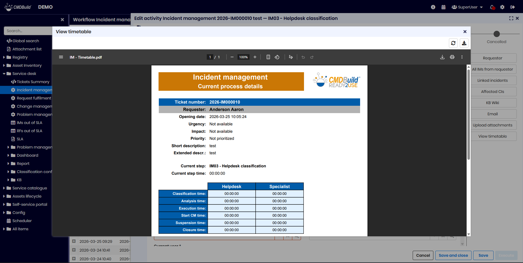The image size is (523, 263).
Task: Click the fit to page icon
Action: [268, 57]
